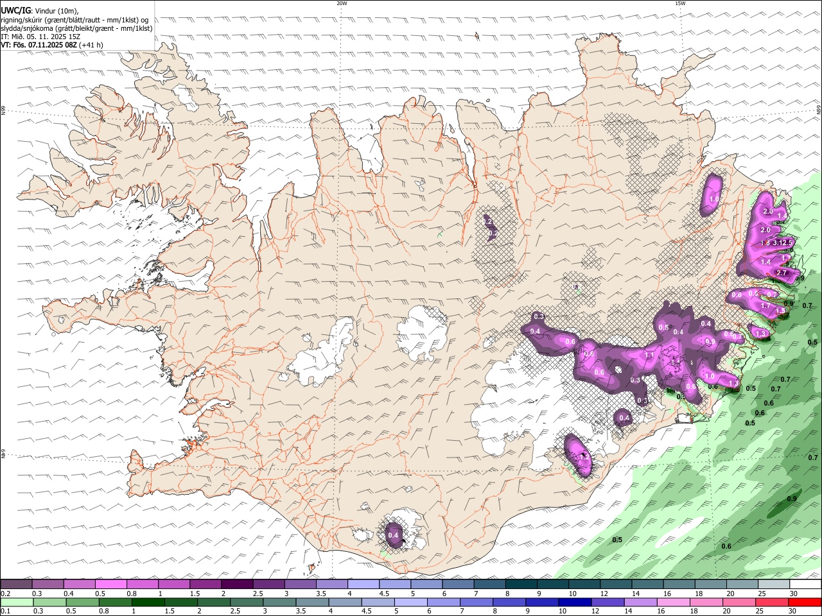Click the '3.5' label in the lower legend
Viewport: 822px width, 616px height.
tap(300, 612)
